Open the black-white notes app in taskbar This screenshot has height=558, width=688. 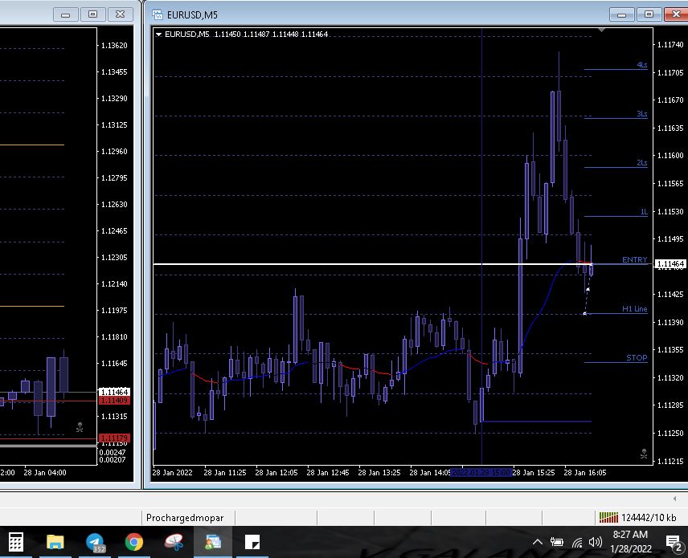point(252,542)
